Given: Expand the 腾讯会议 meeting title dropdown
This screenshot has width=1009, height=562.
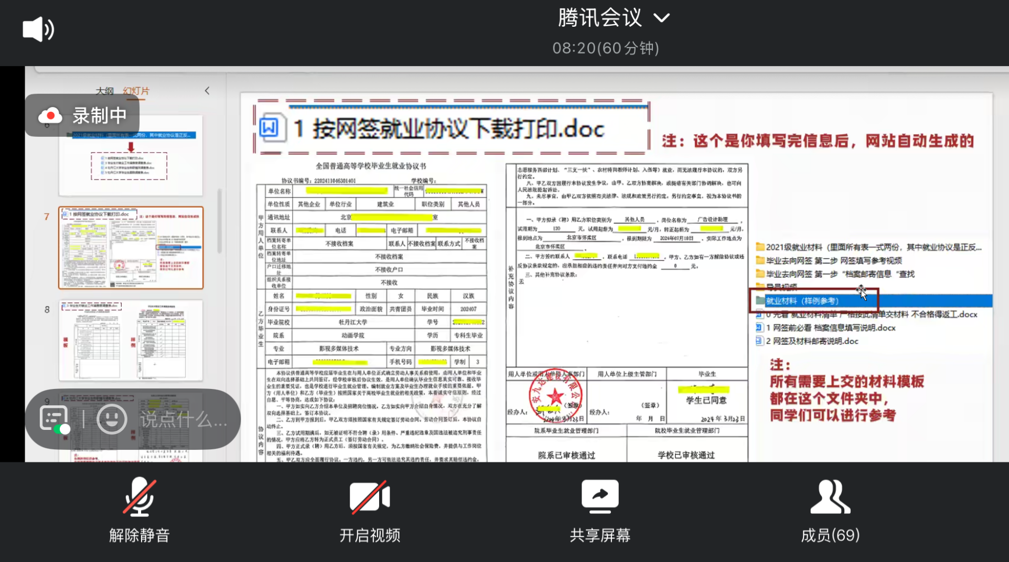Looking at the screenshot, I should (x=661, y=18).
